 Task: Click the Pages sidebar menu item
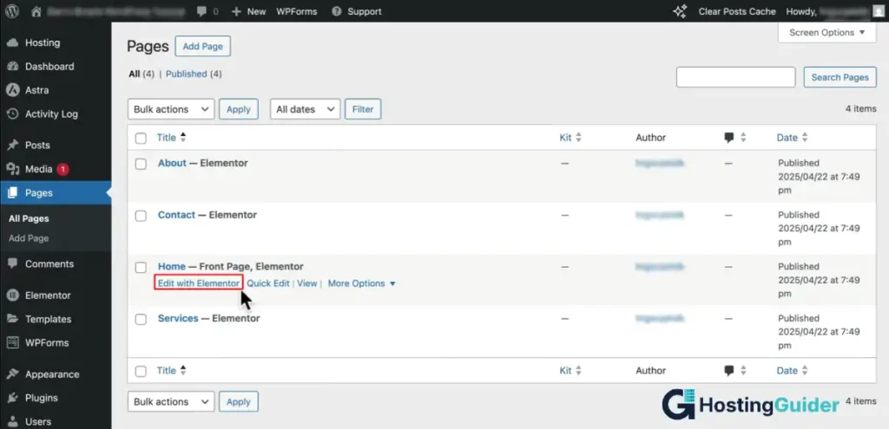56,192
